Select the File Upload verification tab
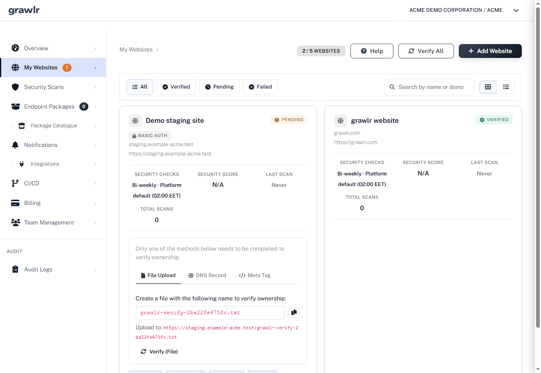541x373 pixels. (158, 275)
